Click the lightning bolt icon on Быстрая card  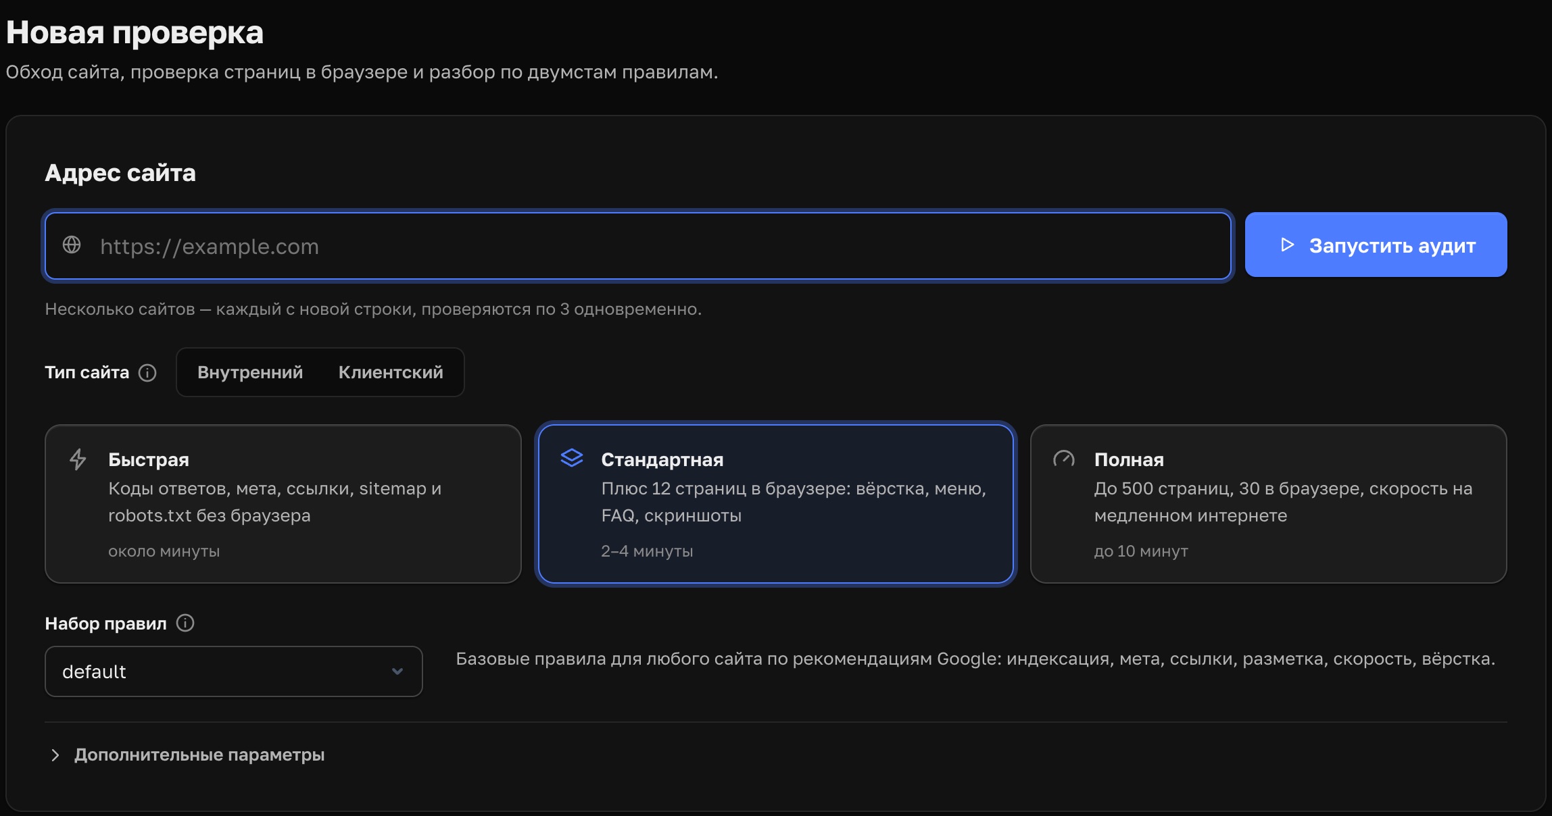pyautogui.click(x=78, y=459)
